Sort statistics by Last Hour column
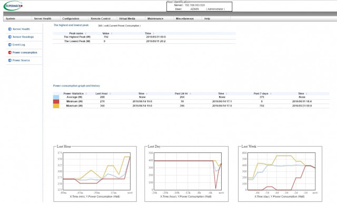 pyautogui.click(x=102, y=94)
